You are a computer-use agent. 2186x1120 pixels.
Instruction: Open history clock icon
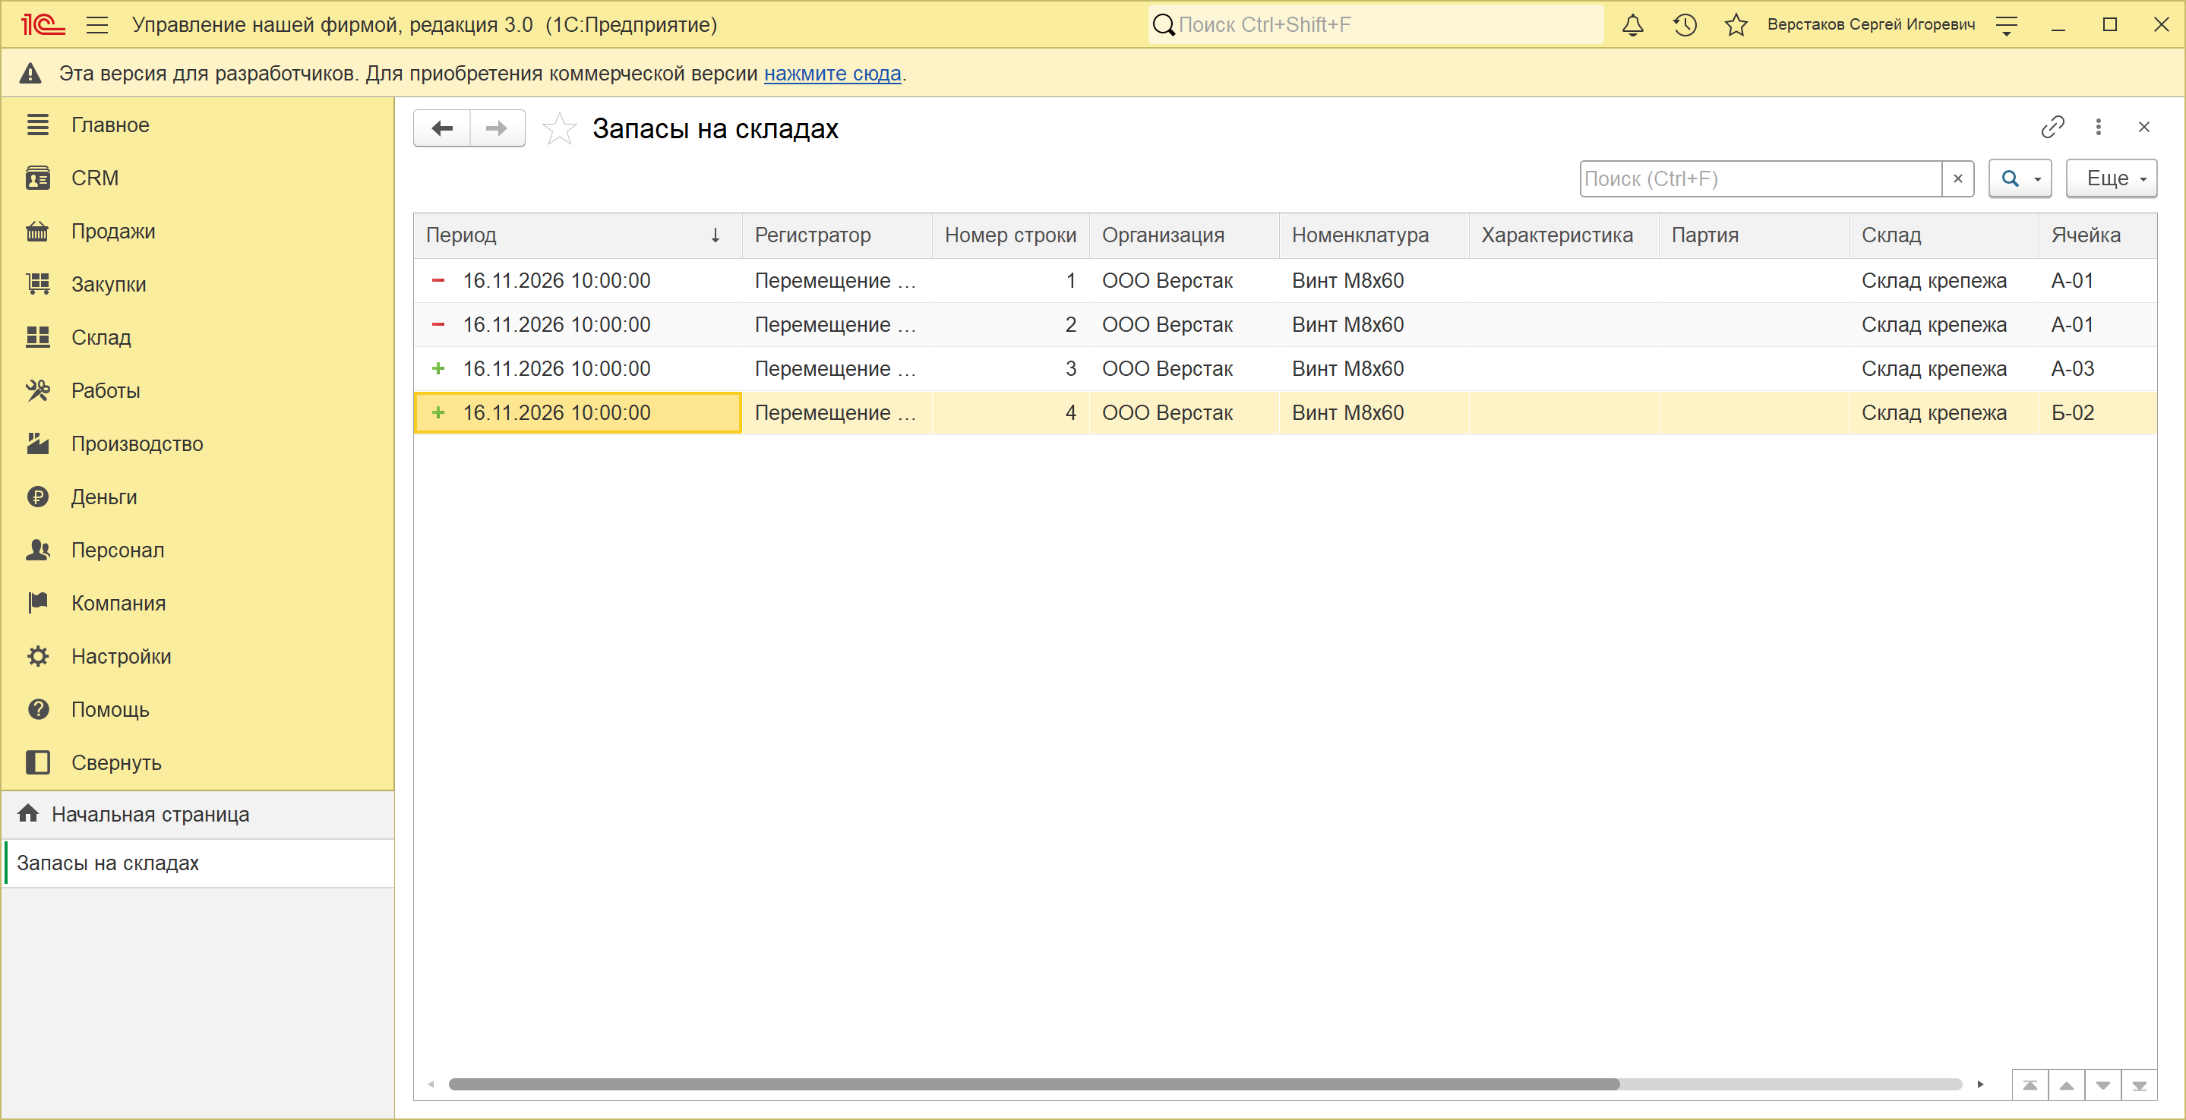click(x=1685, y=24)
